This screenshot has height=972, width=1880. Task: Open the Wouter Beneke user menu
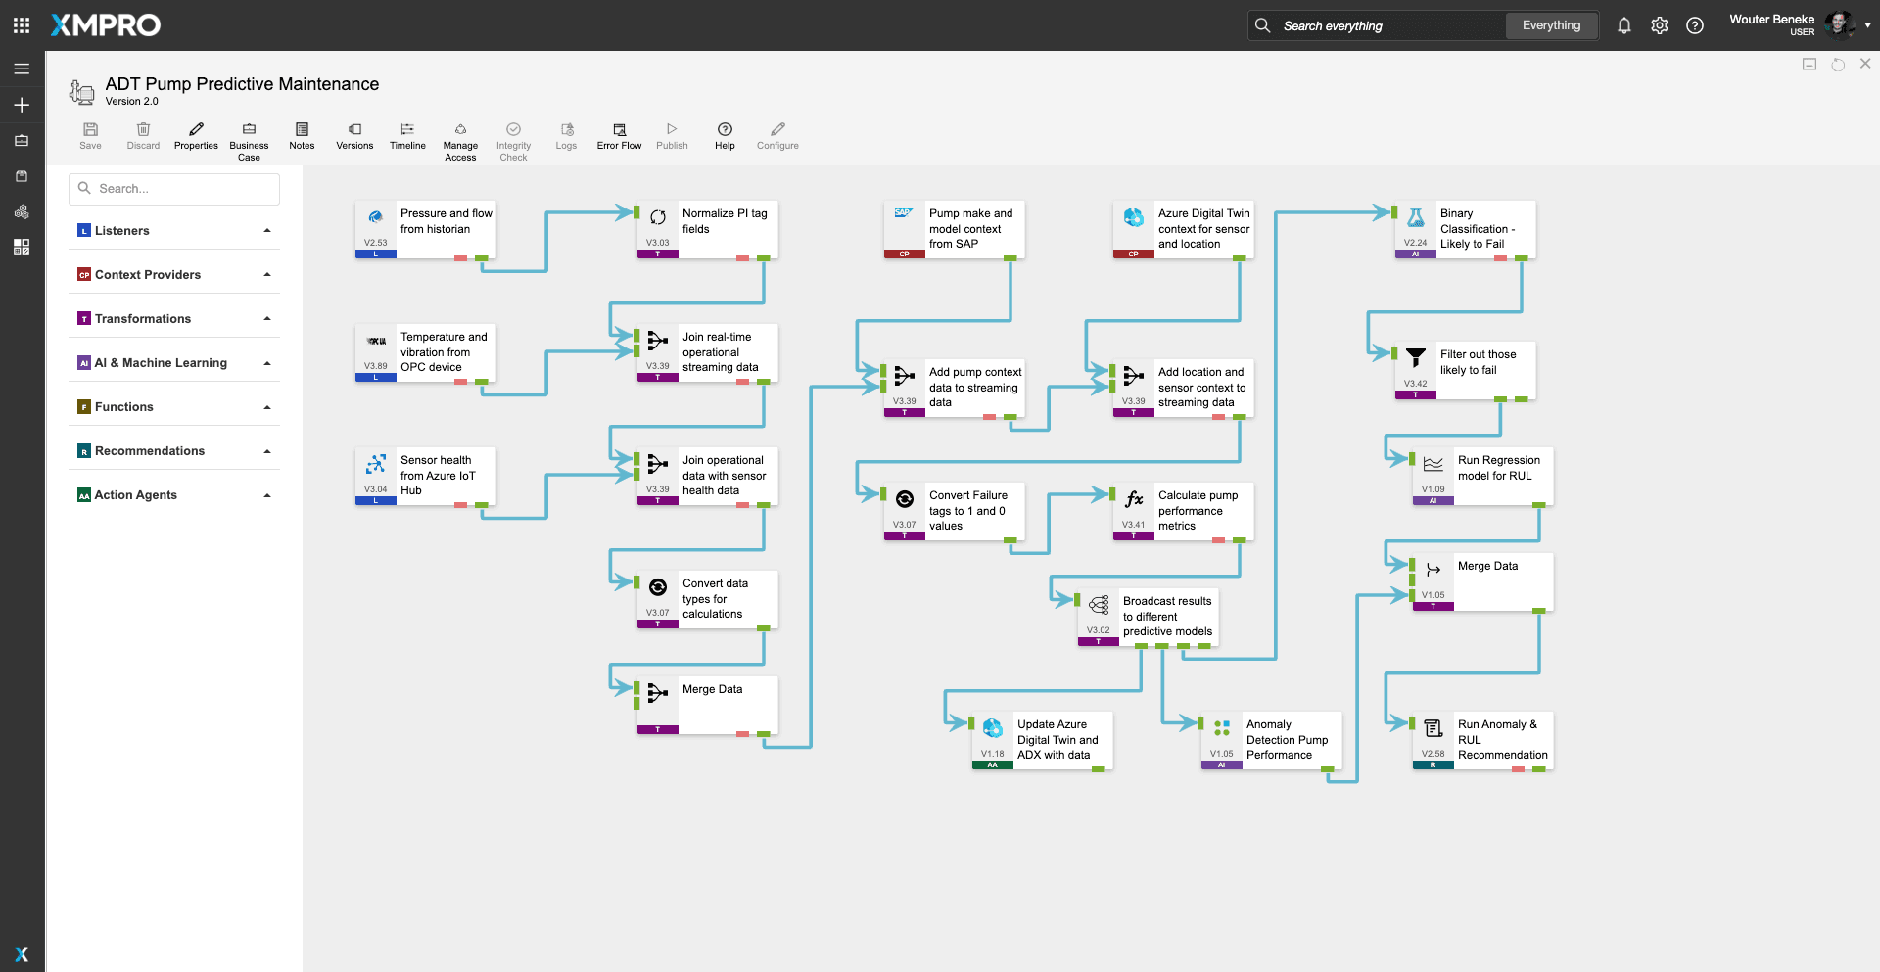tap(1800, 25)
